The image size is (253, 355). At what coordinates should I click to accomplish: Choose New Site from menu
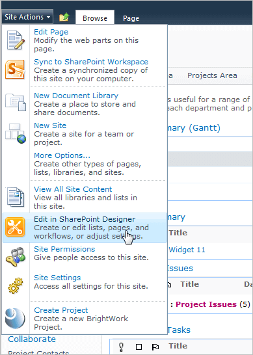[x=85, y=134]
